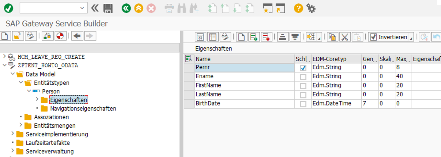Select Navigationseigenschaften in the tree
The height and width of the screenshot is (157, 441).
83,108
